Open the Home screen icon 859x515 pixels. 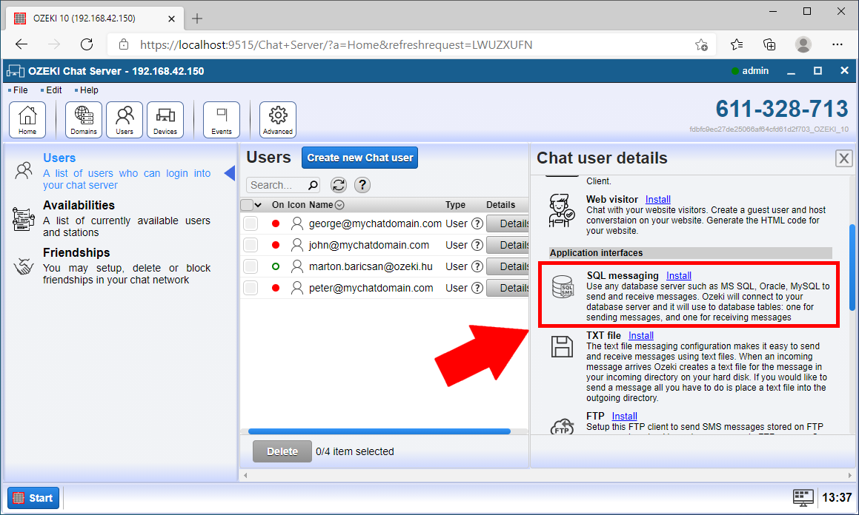click(27, 119)
